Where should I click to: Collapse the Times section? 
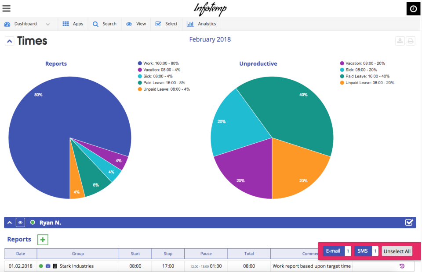pyautogui.click(x=9, y=40)
